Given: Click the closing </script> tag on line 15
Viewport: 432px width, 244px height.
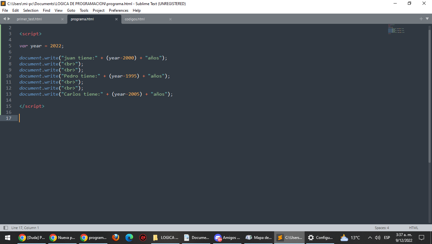Looking at the screenshot, I should click(32, 106).
